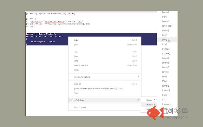Select Paste as plain text

(82, 65)
